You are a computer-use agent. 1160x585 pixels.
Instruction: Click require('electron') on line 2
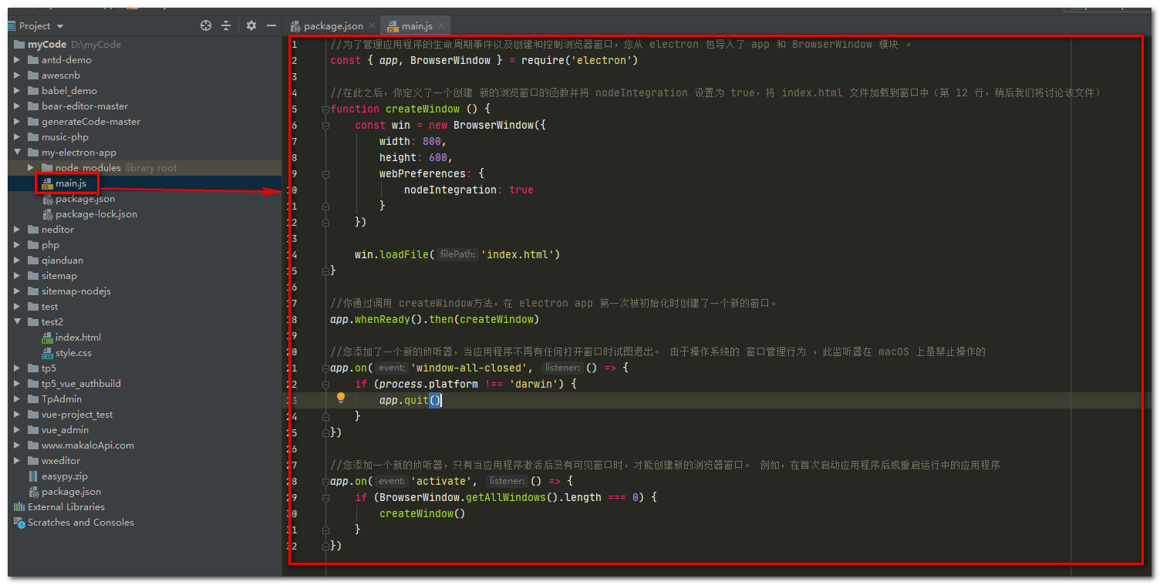(x=579, y=60)
